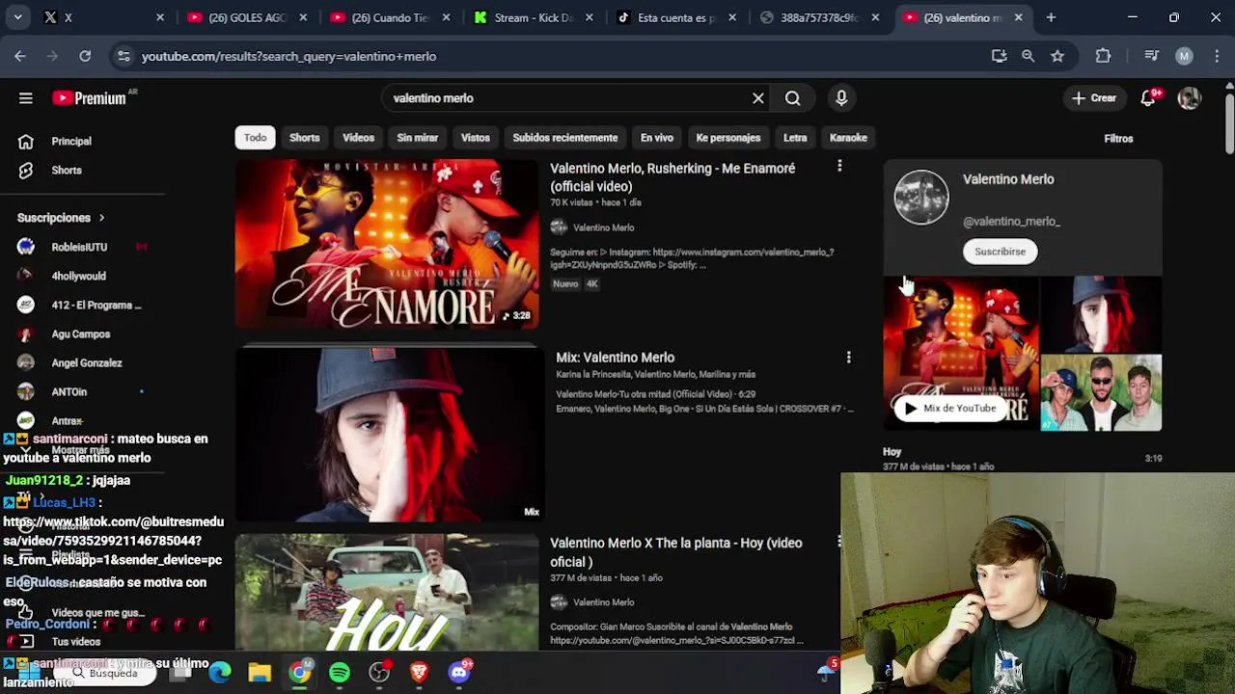The width and height of the screenshot is (1235, 694).
Task: Open options for Mix: Valentino Merlo
Action: pos(848,358)
